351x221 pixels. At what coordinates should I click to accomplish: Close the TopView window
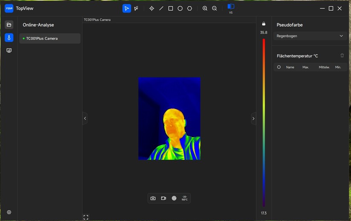339,9
